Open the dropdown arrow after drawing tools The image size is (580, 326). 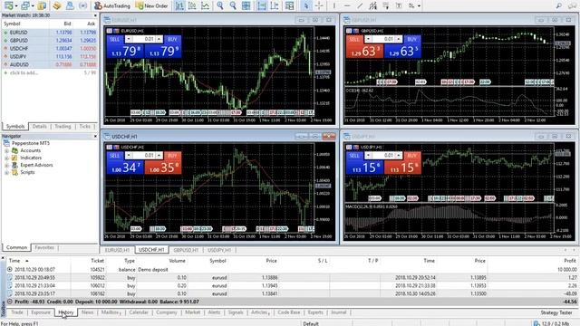tap(419, 6)
